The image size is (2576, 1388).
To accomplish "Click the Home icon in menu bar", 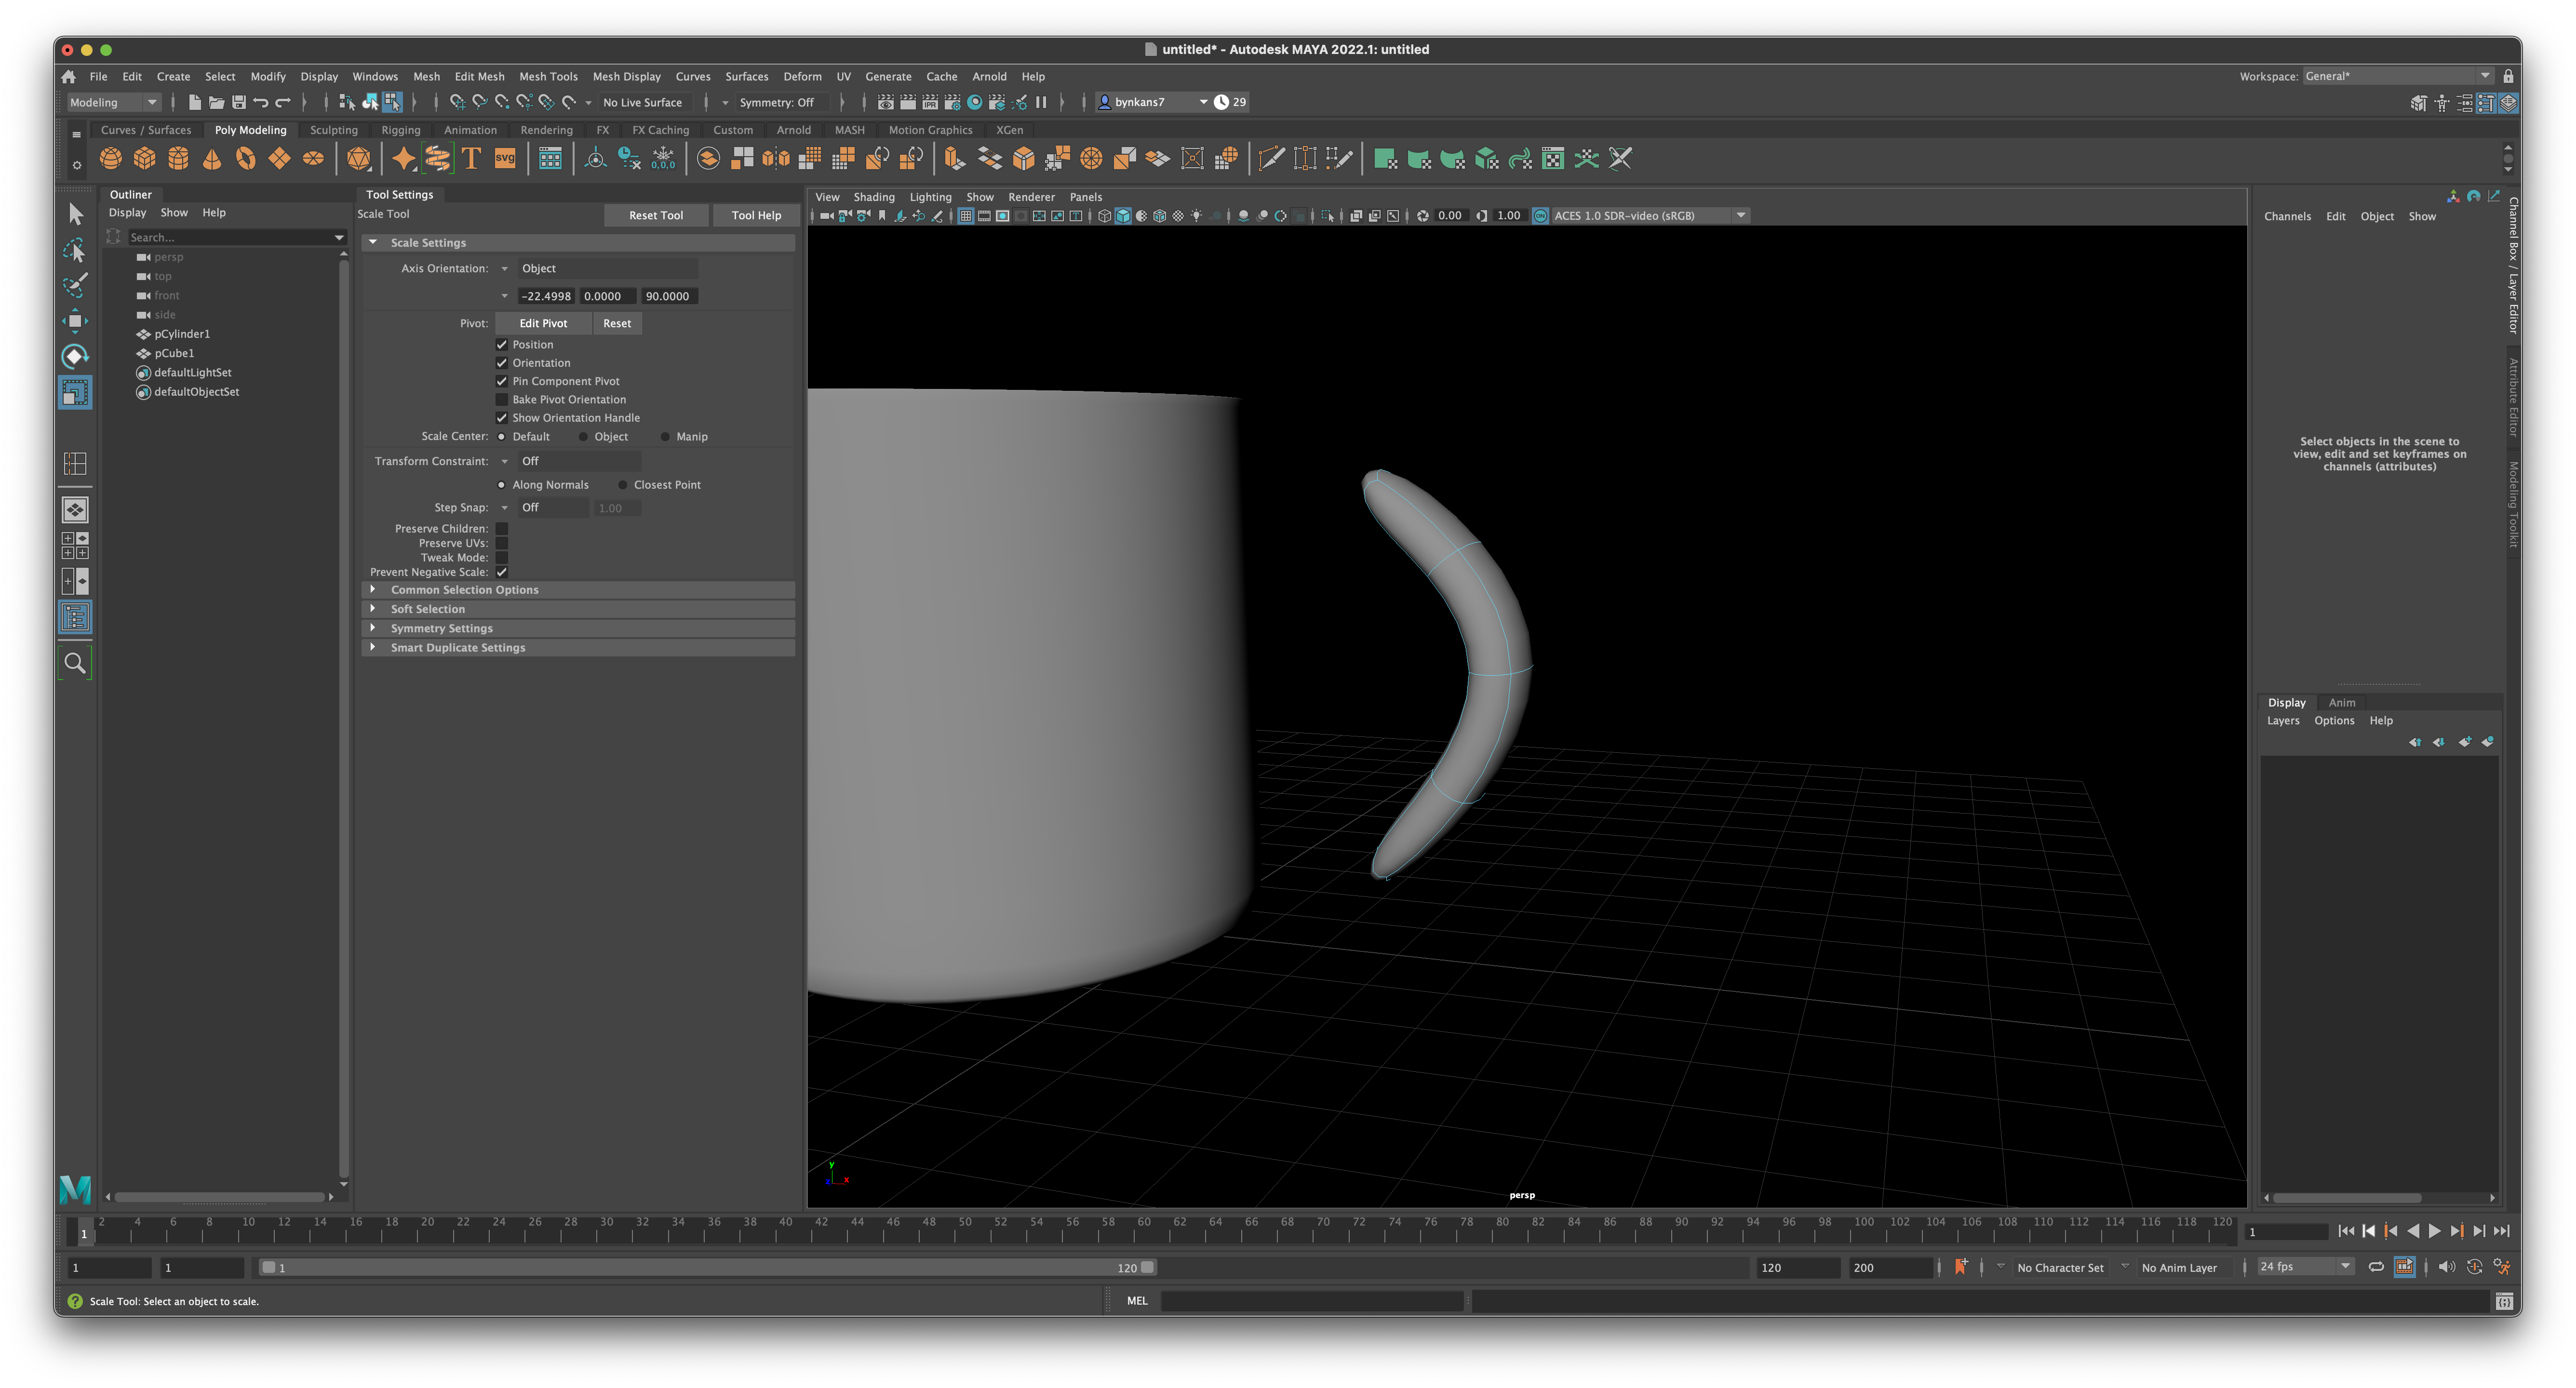I will (69, 76).
